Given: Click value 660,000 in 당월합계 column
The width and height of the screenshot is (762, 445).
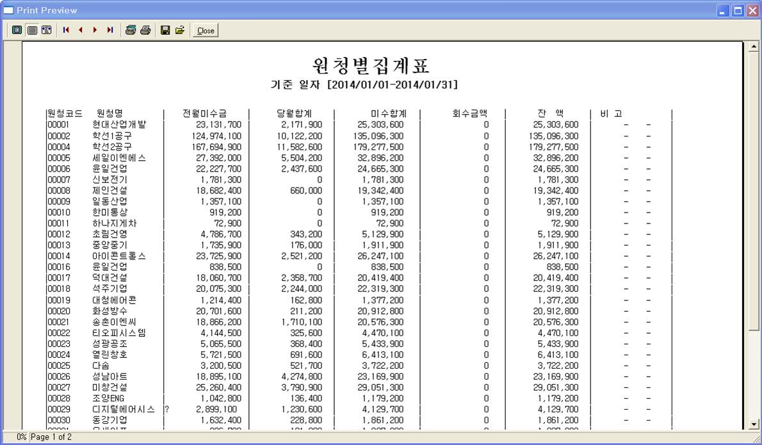Looking at the screenshot, I should coord(306,190).
